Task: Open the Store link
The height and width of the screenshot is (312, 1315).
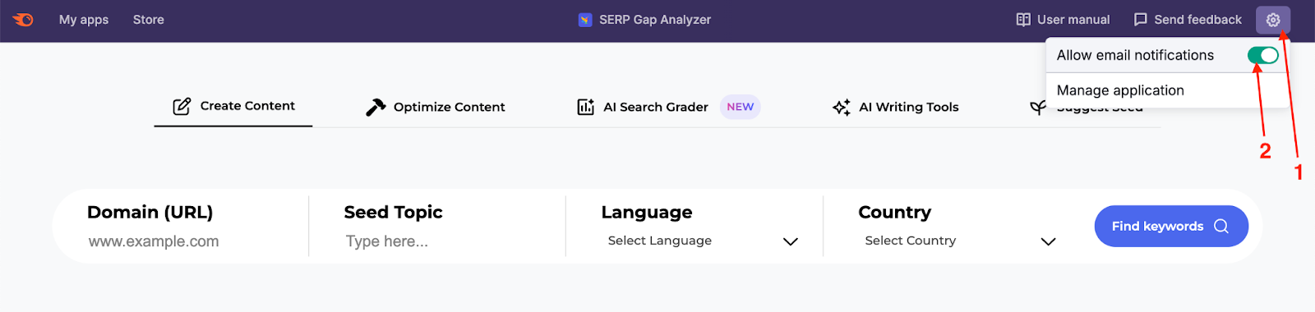Action: 149,20
